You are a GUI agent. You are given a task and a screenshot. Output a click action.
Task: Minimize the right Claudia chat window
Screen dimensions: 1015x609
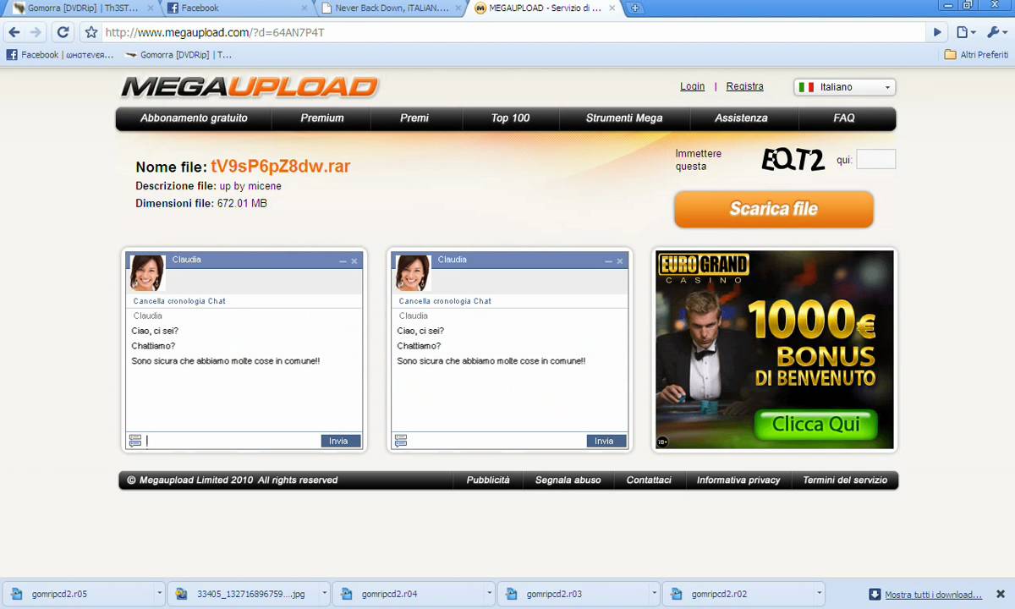(608, 261)
